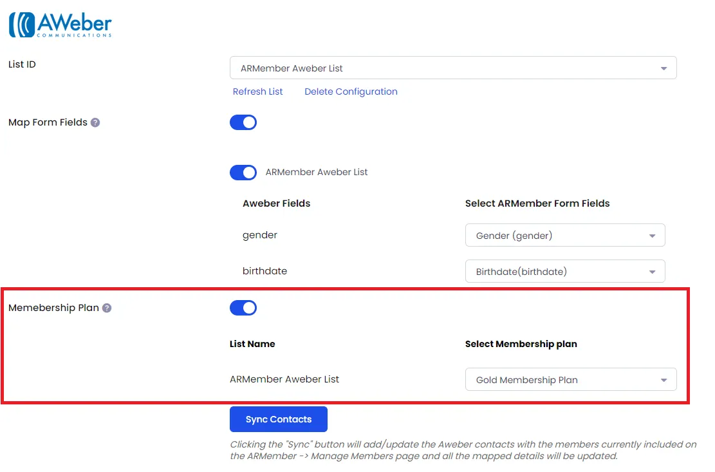Screen dimensions: 715x472
Task: Click the Refresh List link
Action: pos(257,91)
